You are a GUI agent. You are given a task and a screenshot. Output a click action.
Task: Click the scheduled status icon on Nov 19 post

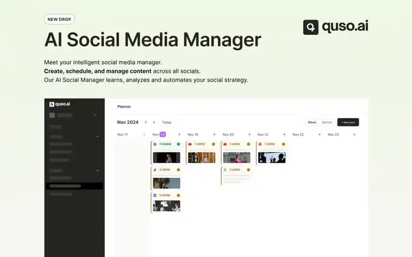[214, 144]
